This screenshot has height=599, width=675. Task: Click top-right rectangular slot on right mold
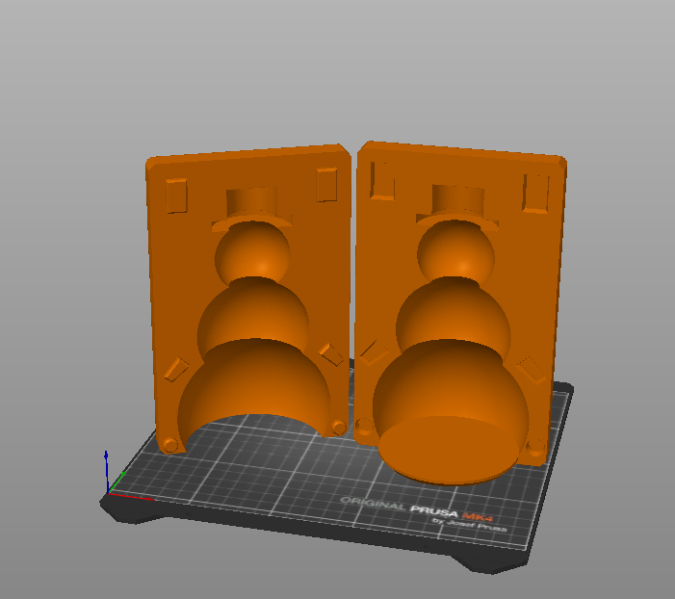click(535, 194)
